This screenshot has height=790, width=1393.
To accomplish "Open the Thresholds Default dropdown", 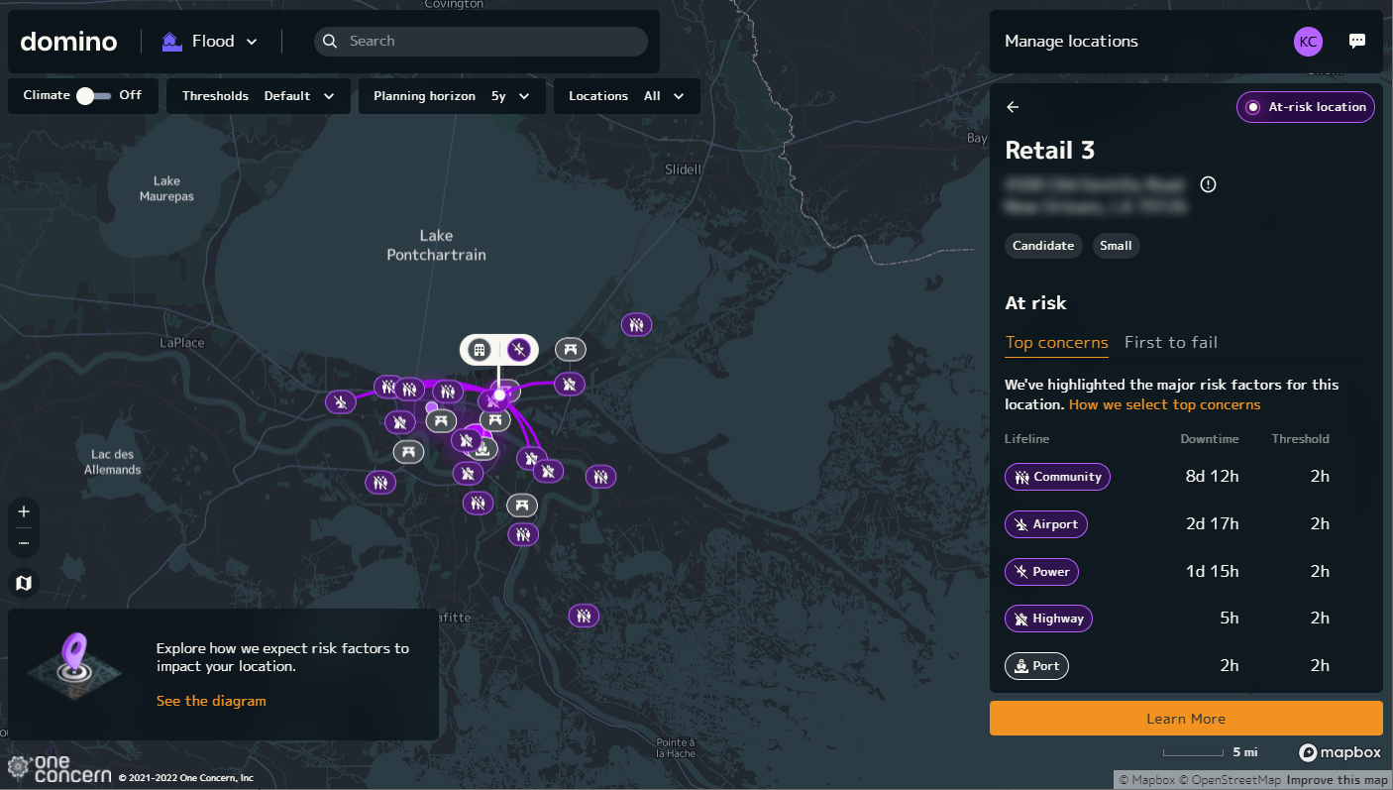I will tap(259, 96).
